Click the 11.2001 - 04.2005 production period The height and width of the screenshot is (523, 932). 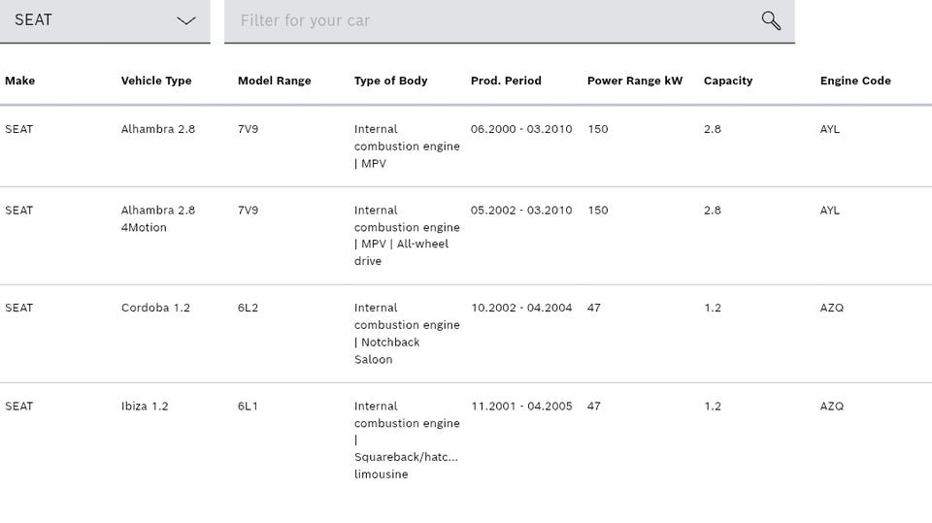(x=521, y=406)
